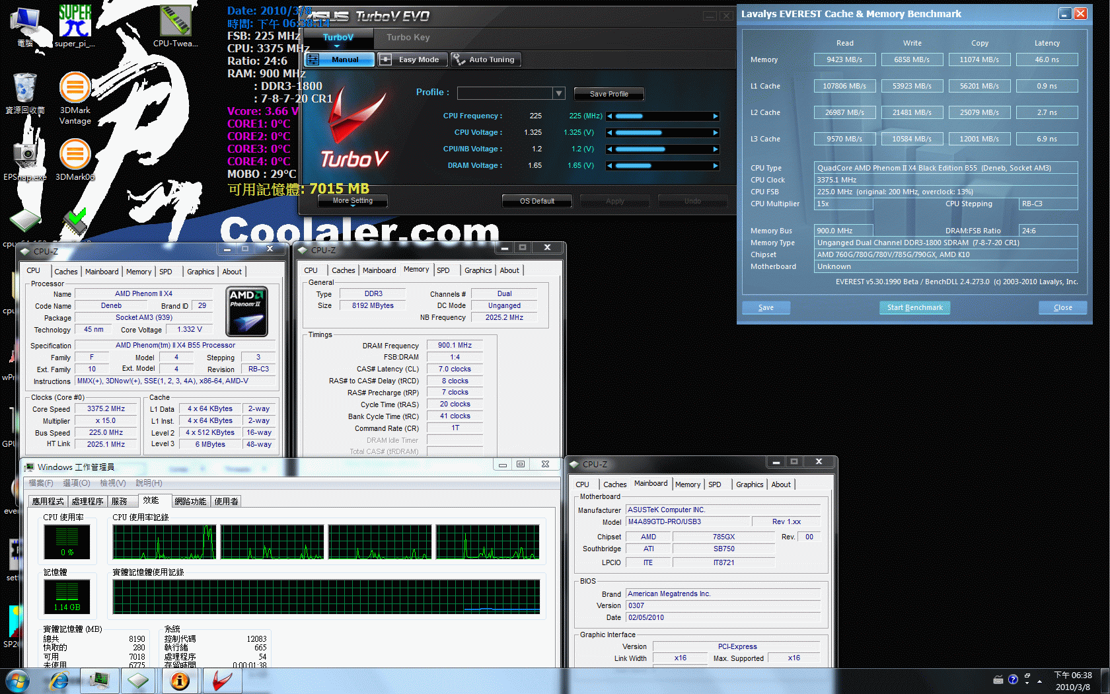Open the 說明(H) menu in Task Manager

[149, 483]
